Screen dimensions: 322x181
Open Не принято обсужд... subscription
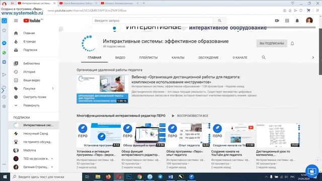[34, 142]
